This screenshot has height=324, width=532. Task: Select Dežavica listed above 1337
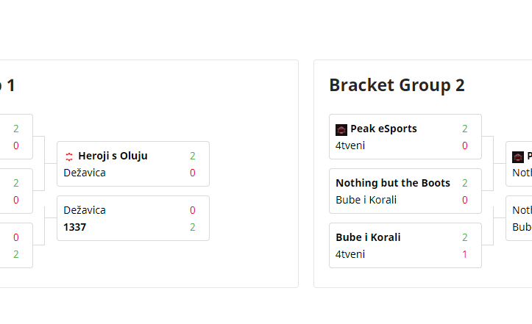tap(85, 210)
